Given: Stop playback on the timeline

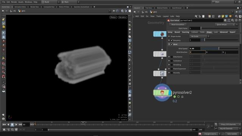Looking at the screenshot, I should pos(12,124).
